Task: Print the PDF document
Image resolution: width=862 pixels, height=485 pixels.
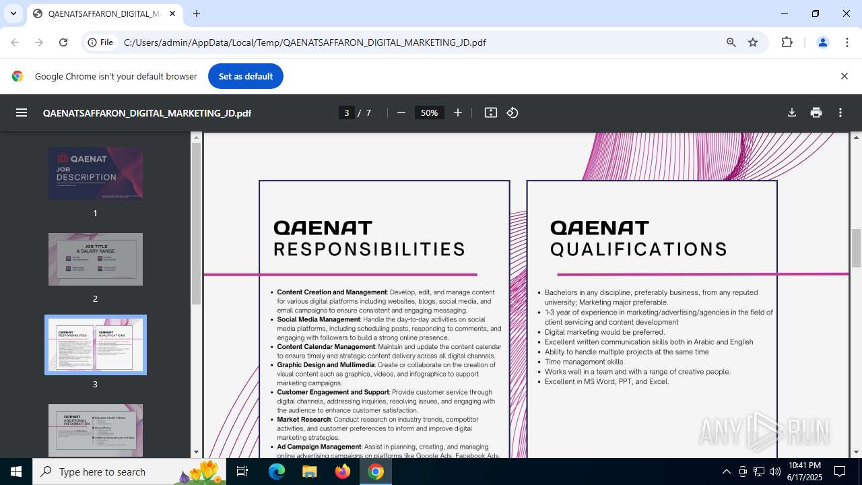Action: pyautogui.click(x=816, y=112)
